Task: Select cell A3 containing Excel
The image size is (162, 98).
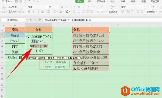Action: point(15,41)
